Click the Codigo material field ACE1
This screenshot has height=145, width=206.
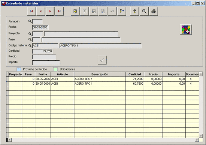tap(45, 46)
